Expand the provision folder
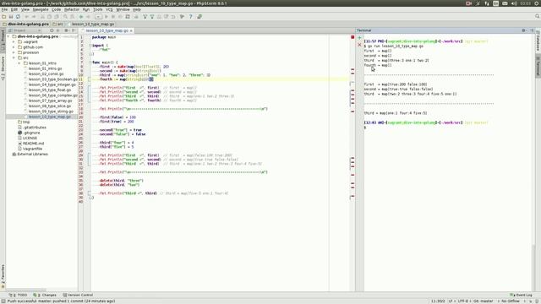The image size is (541, 304). click(14, 52)
